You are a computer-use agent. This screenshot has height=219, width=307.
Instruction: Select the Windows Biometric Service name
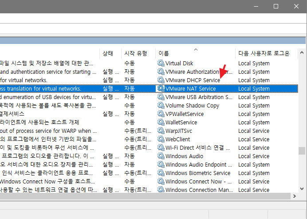click(198, 173)
